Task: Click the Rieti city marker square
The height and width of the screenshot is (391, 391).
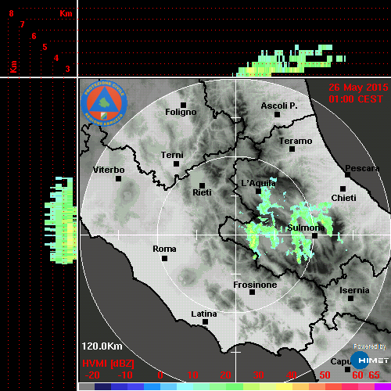Action: (x=202, y=185)
